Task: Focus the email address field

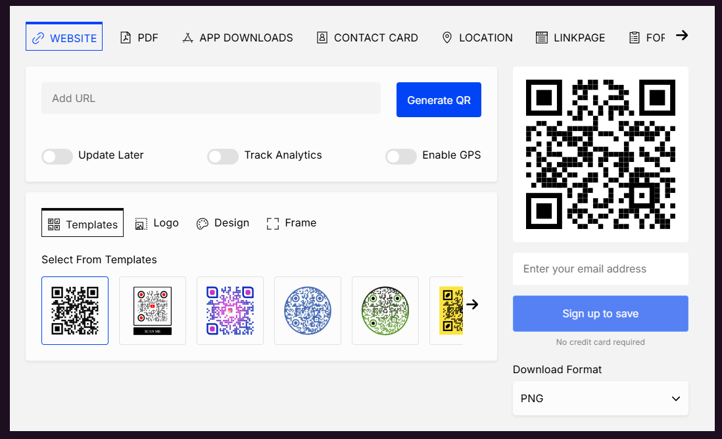Action: 600,269
